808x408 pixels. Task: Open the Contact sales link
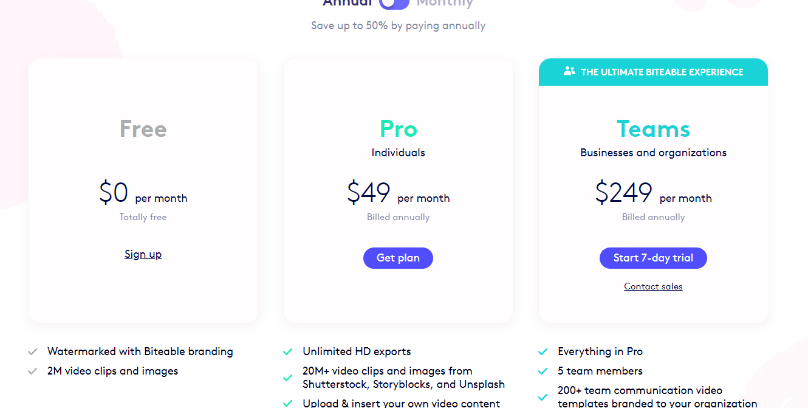653,286
